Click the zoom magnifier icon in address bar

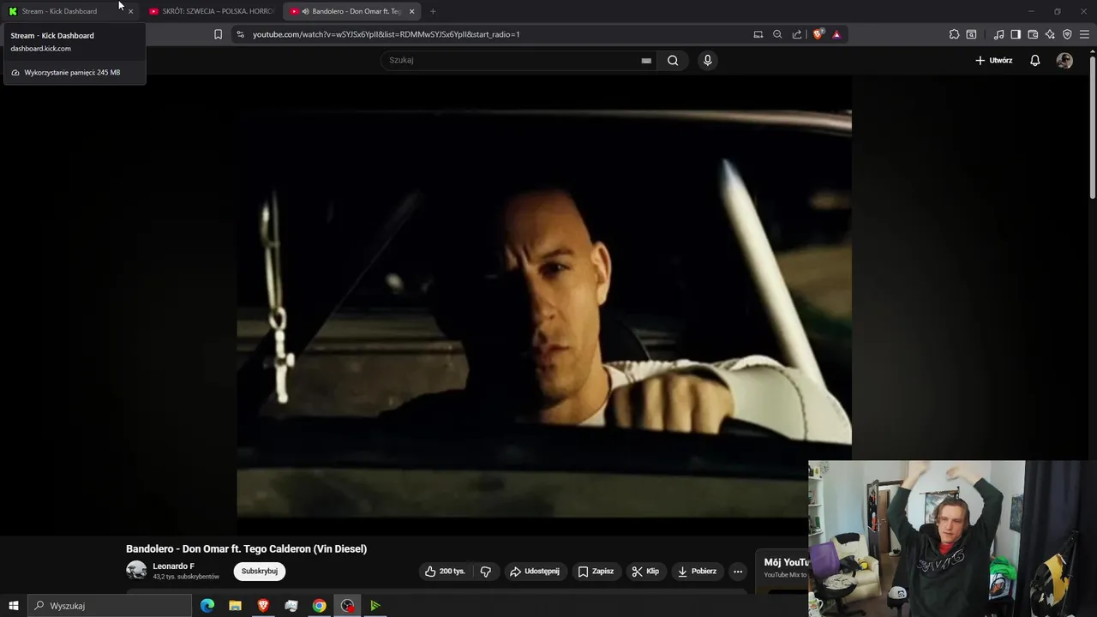click(777, 34)
